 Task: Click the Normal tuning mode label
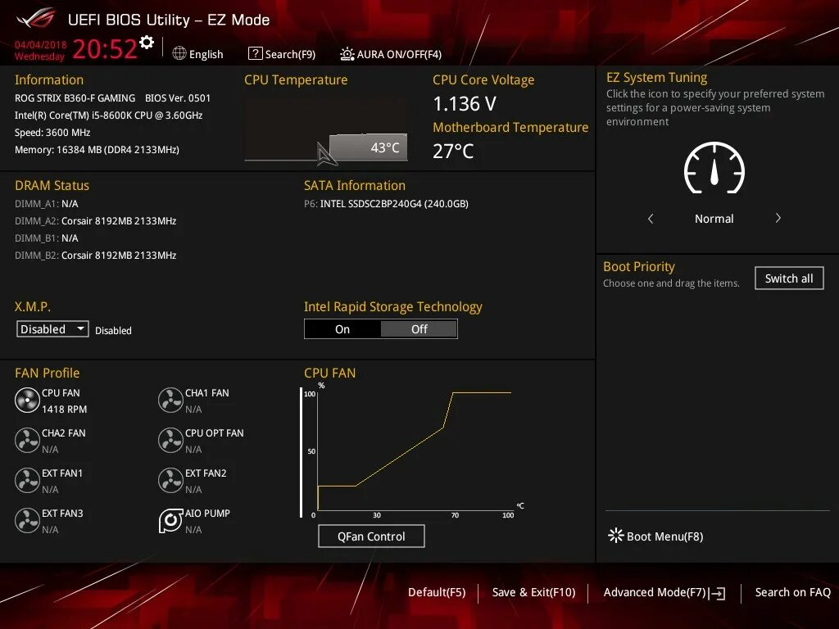[x=714, y=219]
